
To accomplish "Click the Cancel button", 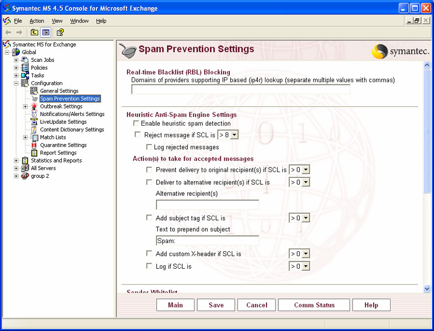I will point(257,305).
